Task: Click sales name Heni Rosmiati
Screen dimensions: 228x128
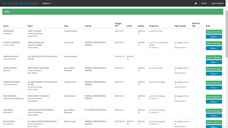Action: [x=70, y=96]
